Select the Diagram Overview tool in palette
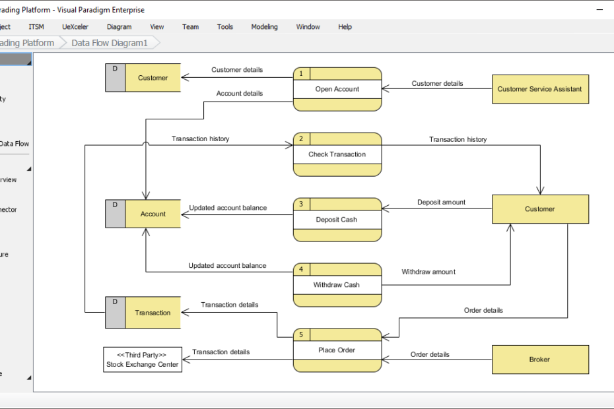This screenshot has height=409, width=614. 12,179
